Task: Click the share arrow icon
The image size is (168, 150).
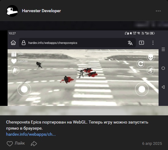Action: click(34, 144)
